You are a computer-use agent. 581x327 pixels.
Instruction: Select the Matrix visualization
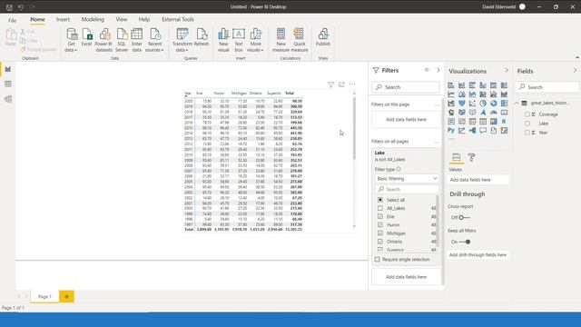click(494, 121)
